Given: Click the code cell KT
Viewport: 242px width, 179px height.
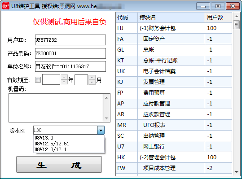Looking at the screenshot, I should (x=127, y=61).
